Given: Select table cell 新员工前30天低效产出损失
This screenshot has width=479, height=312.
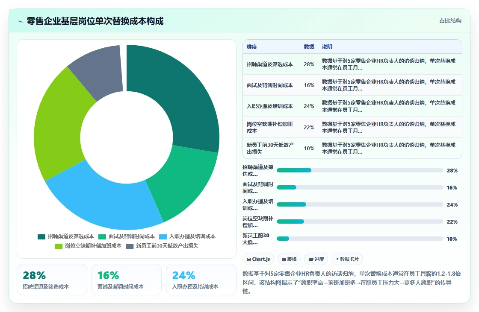Looking at the screenshot, I should coord(270,148).
